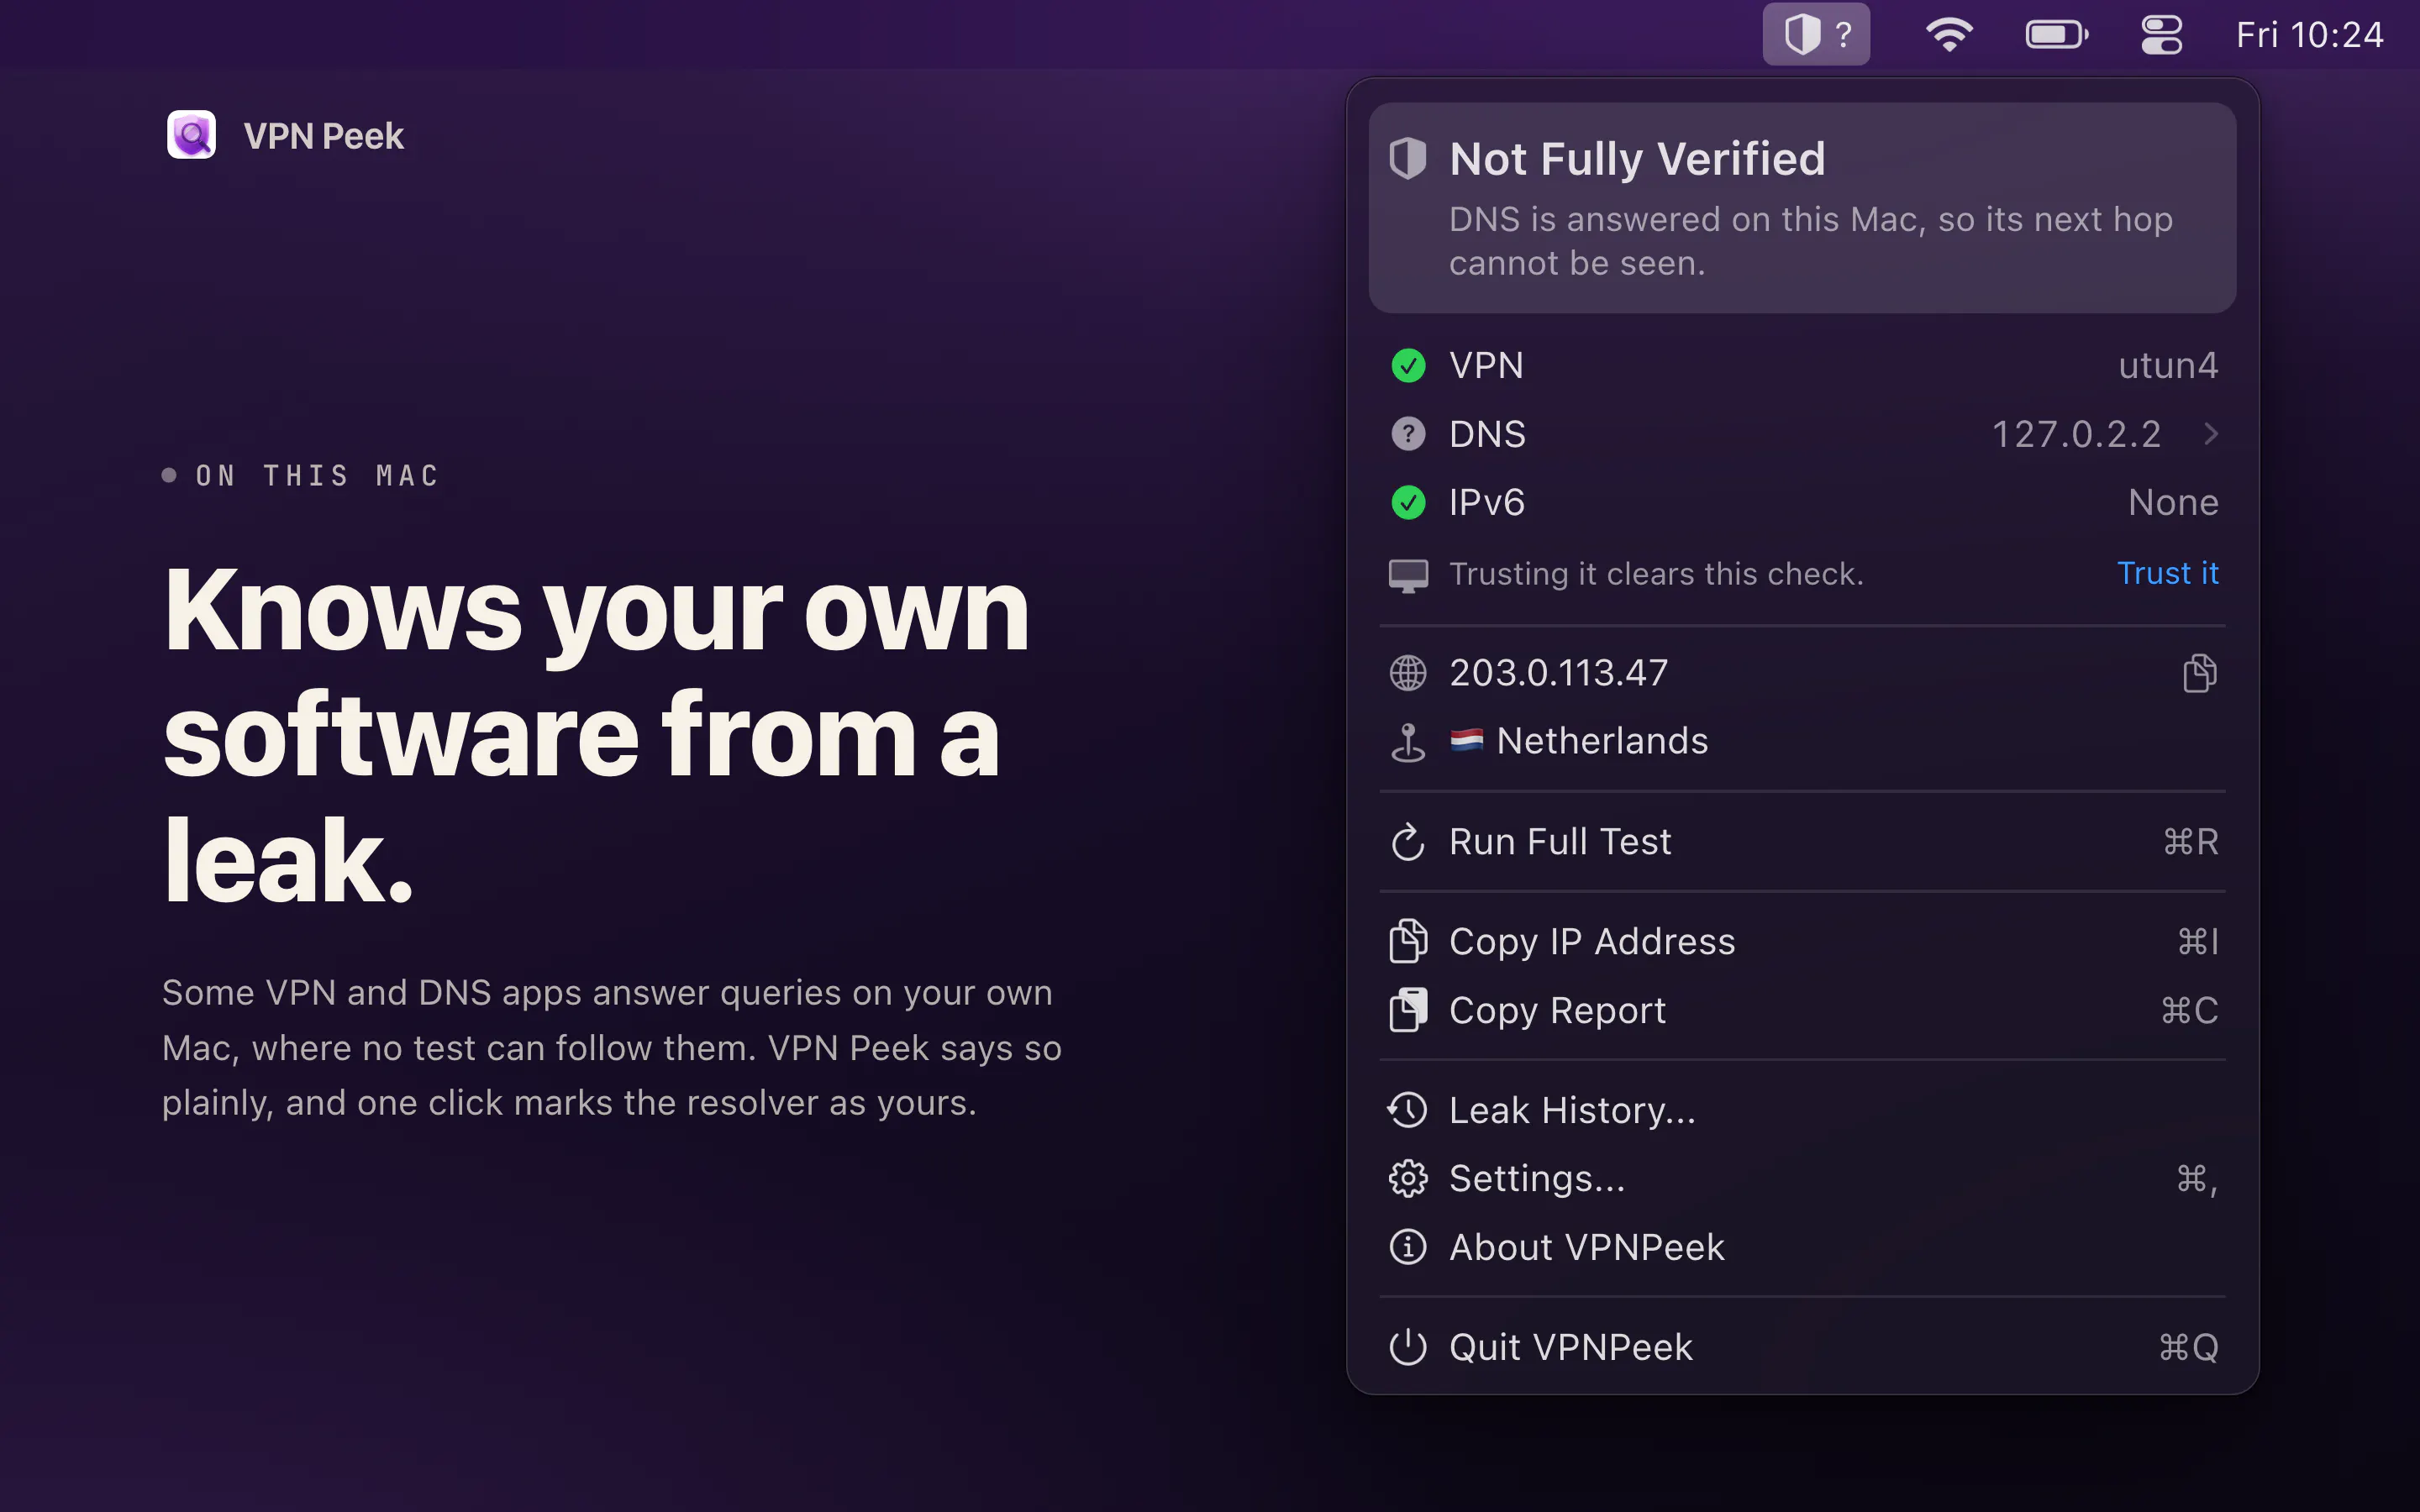The image size is (2420, 1512).
Task: Click the green check icon next to VPN
Action: click(1408, 366)
